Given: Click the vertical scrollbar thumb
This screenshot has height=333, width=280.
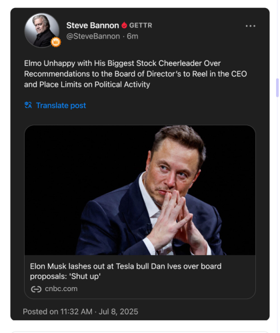Looking at the screenshot, I should 277,88.
